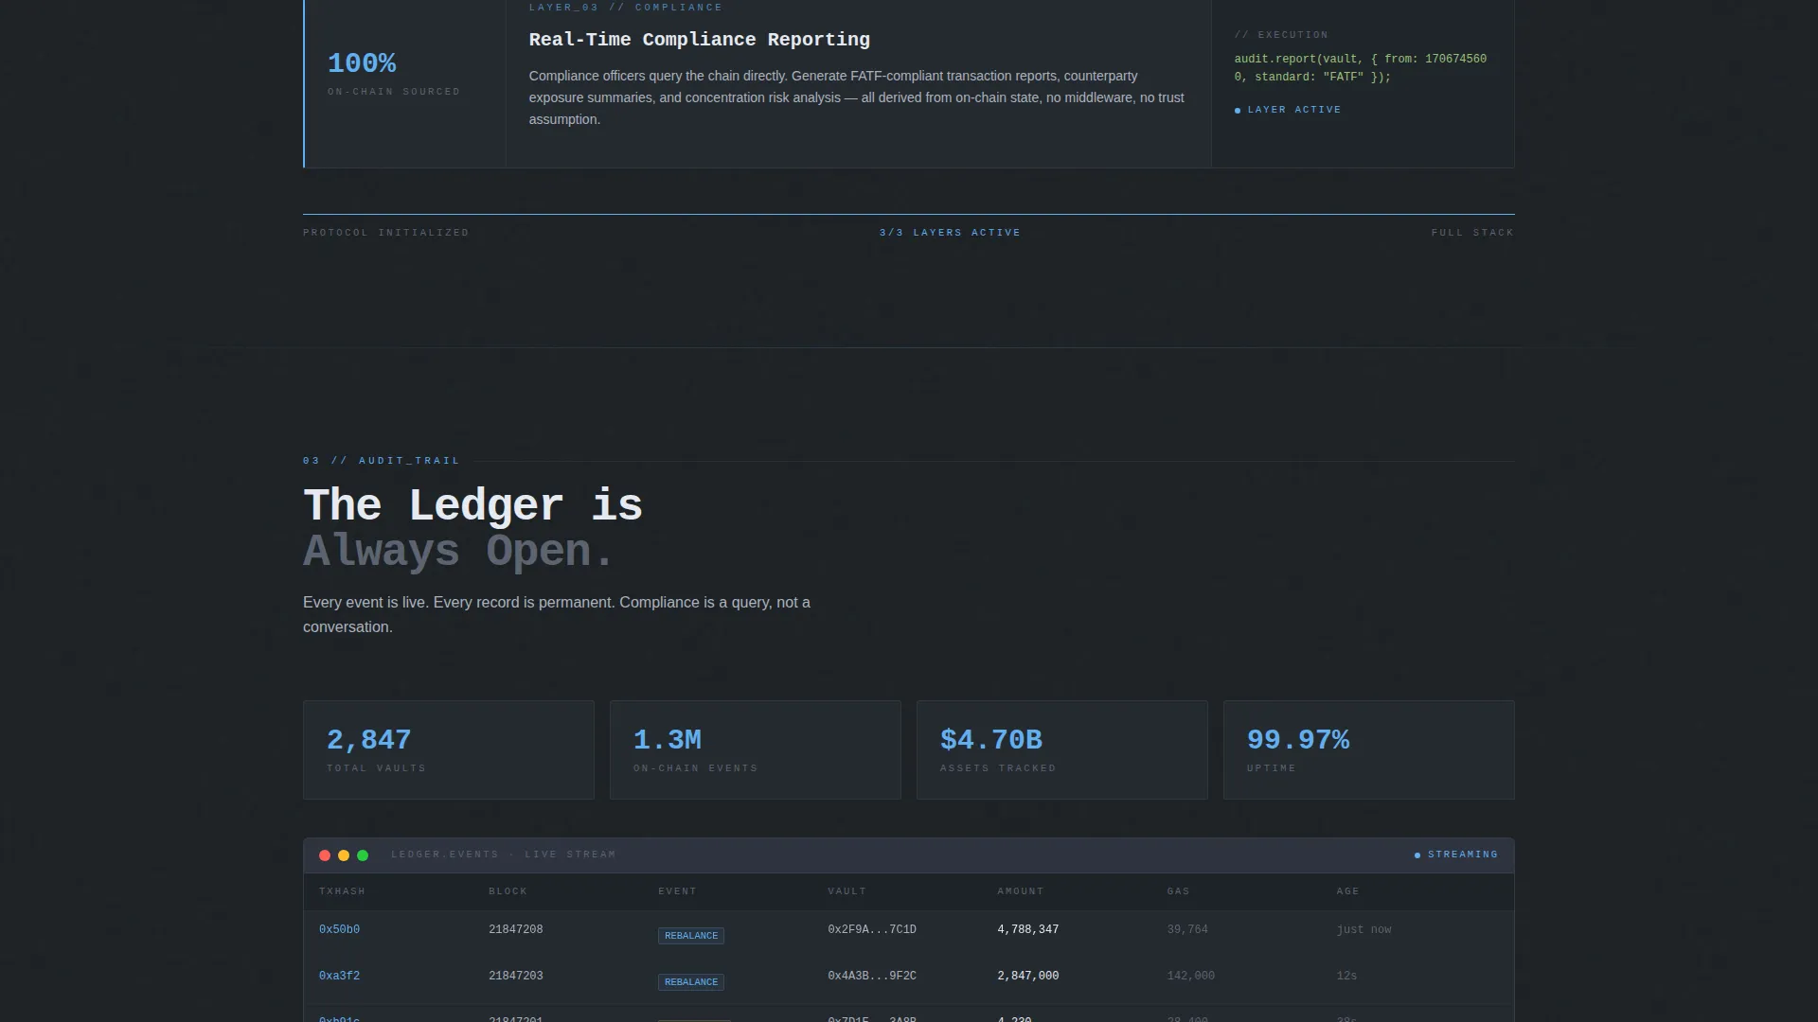Viewport: 1818px width, 1022px height.
Task: Click the LAYER ACTIVE status indicator
Action: (1288, 110)
